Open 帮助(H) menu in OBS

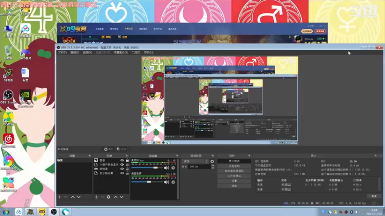coord(149,53)
